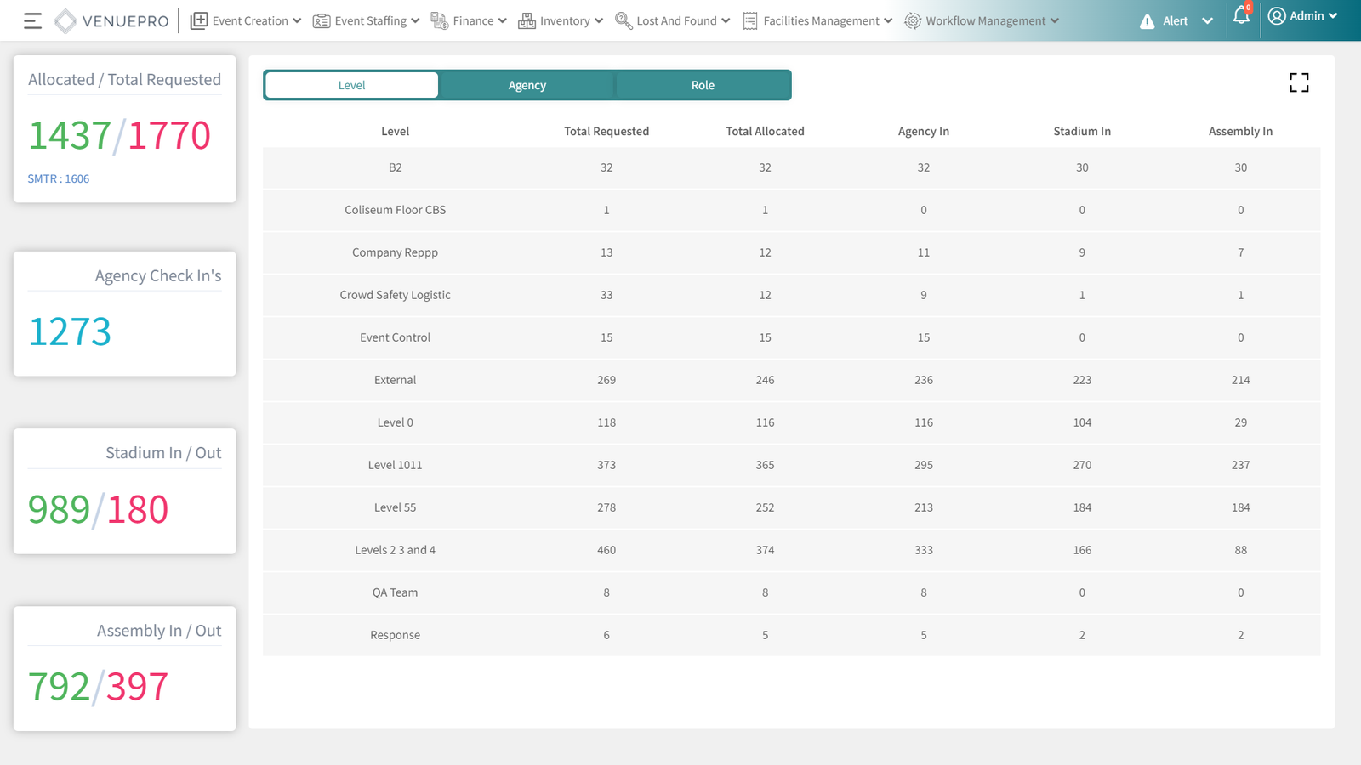Click the notification bell icon
This screenshot has height=765, width=1361.
(x=1241, y=16)
